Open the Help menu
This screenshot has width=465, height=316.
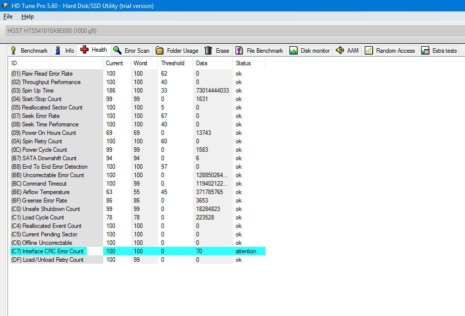pyautogui.click(x=27, y=16)
